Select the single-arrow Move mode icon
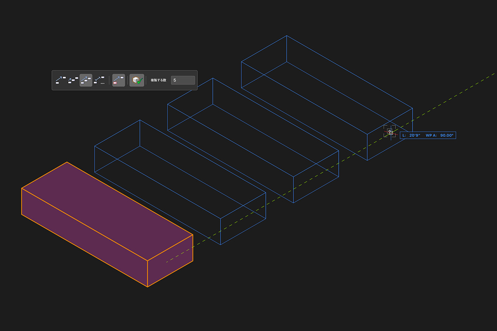Viewport: 497px width, 331px height. [x=60, y=80]
